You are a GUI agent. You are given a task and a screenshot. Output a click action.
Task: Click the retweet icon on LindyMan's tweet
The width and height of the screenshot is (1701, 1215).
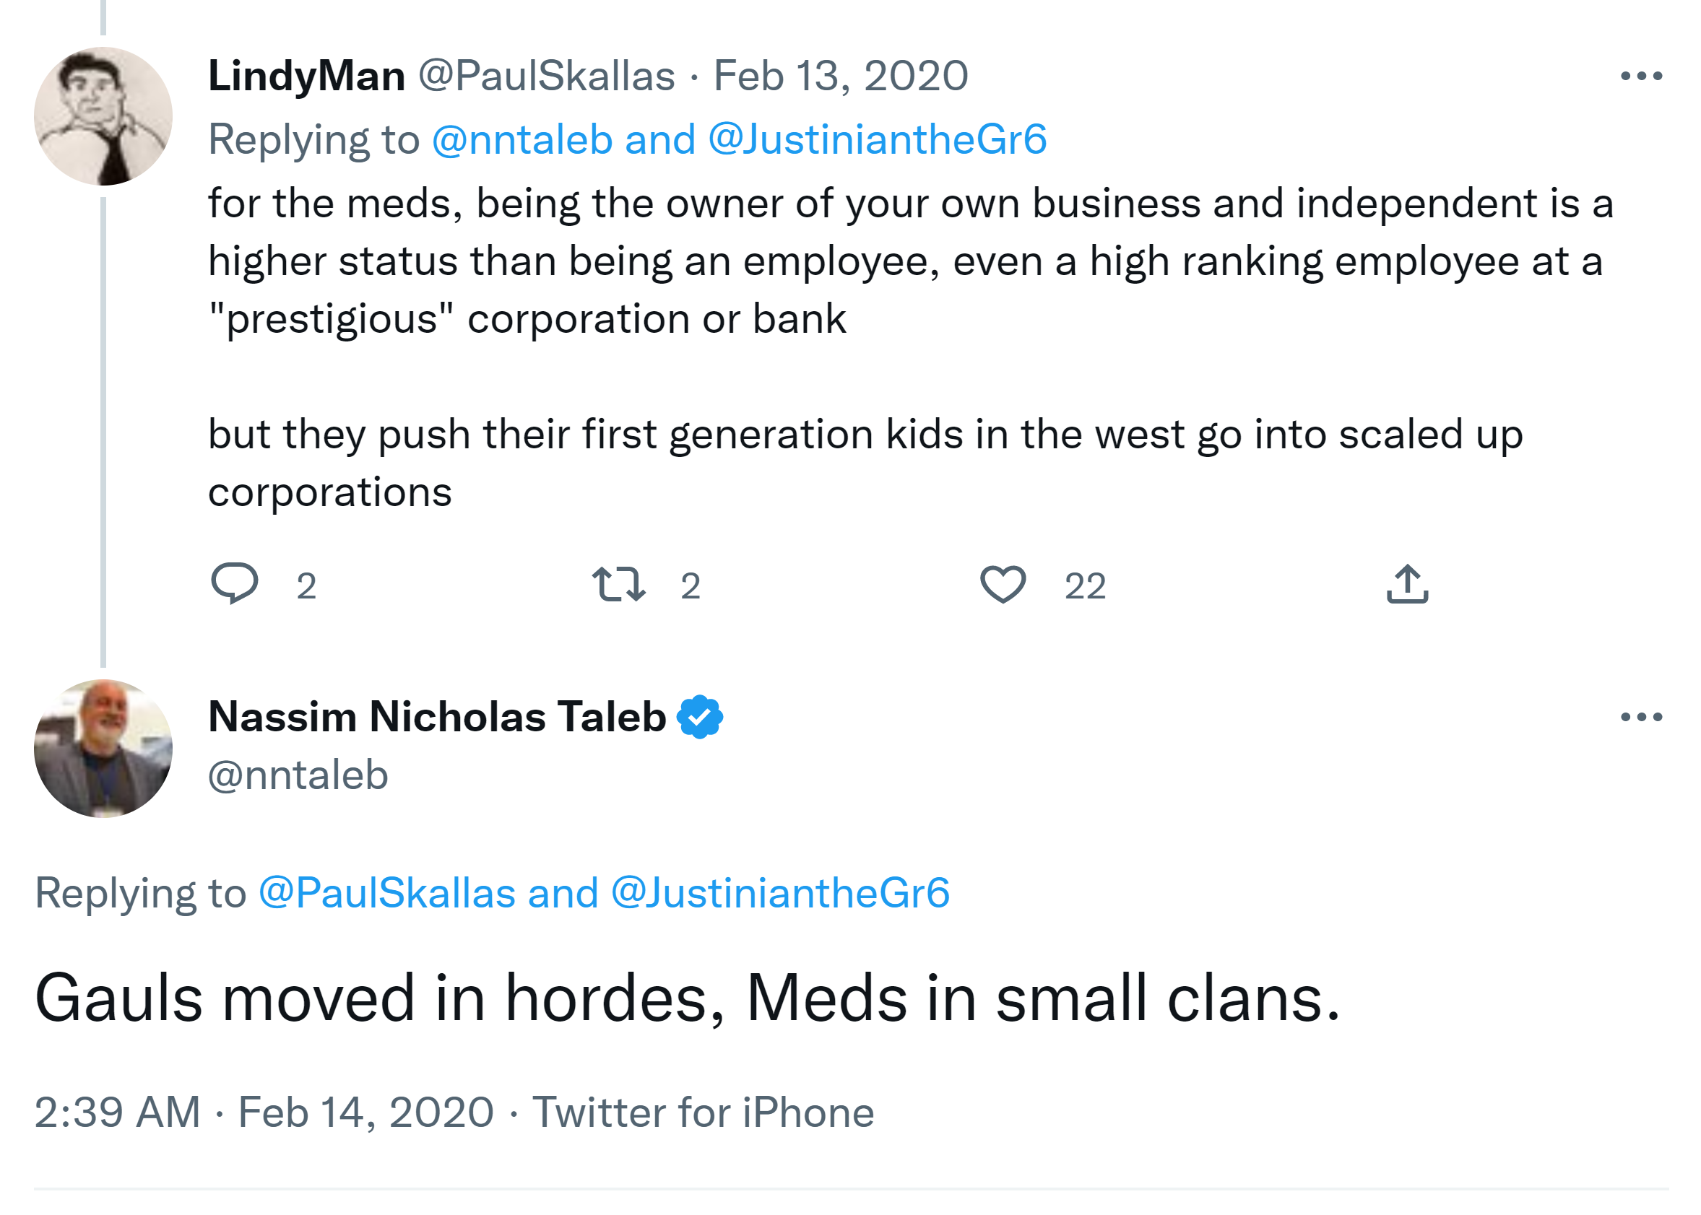pos(618,584)
